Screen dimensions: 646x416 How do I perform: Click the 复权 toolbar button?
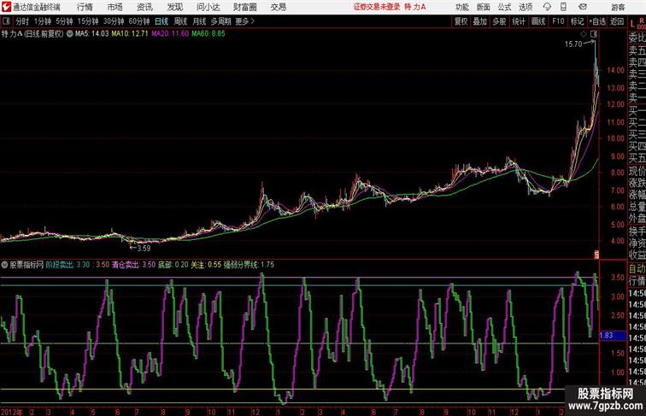tap(461, 21)
